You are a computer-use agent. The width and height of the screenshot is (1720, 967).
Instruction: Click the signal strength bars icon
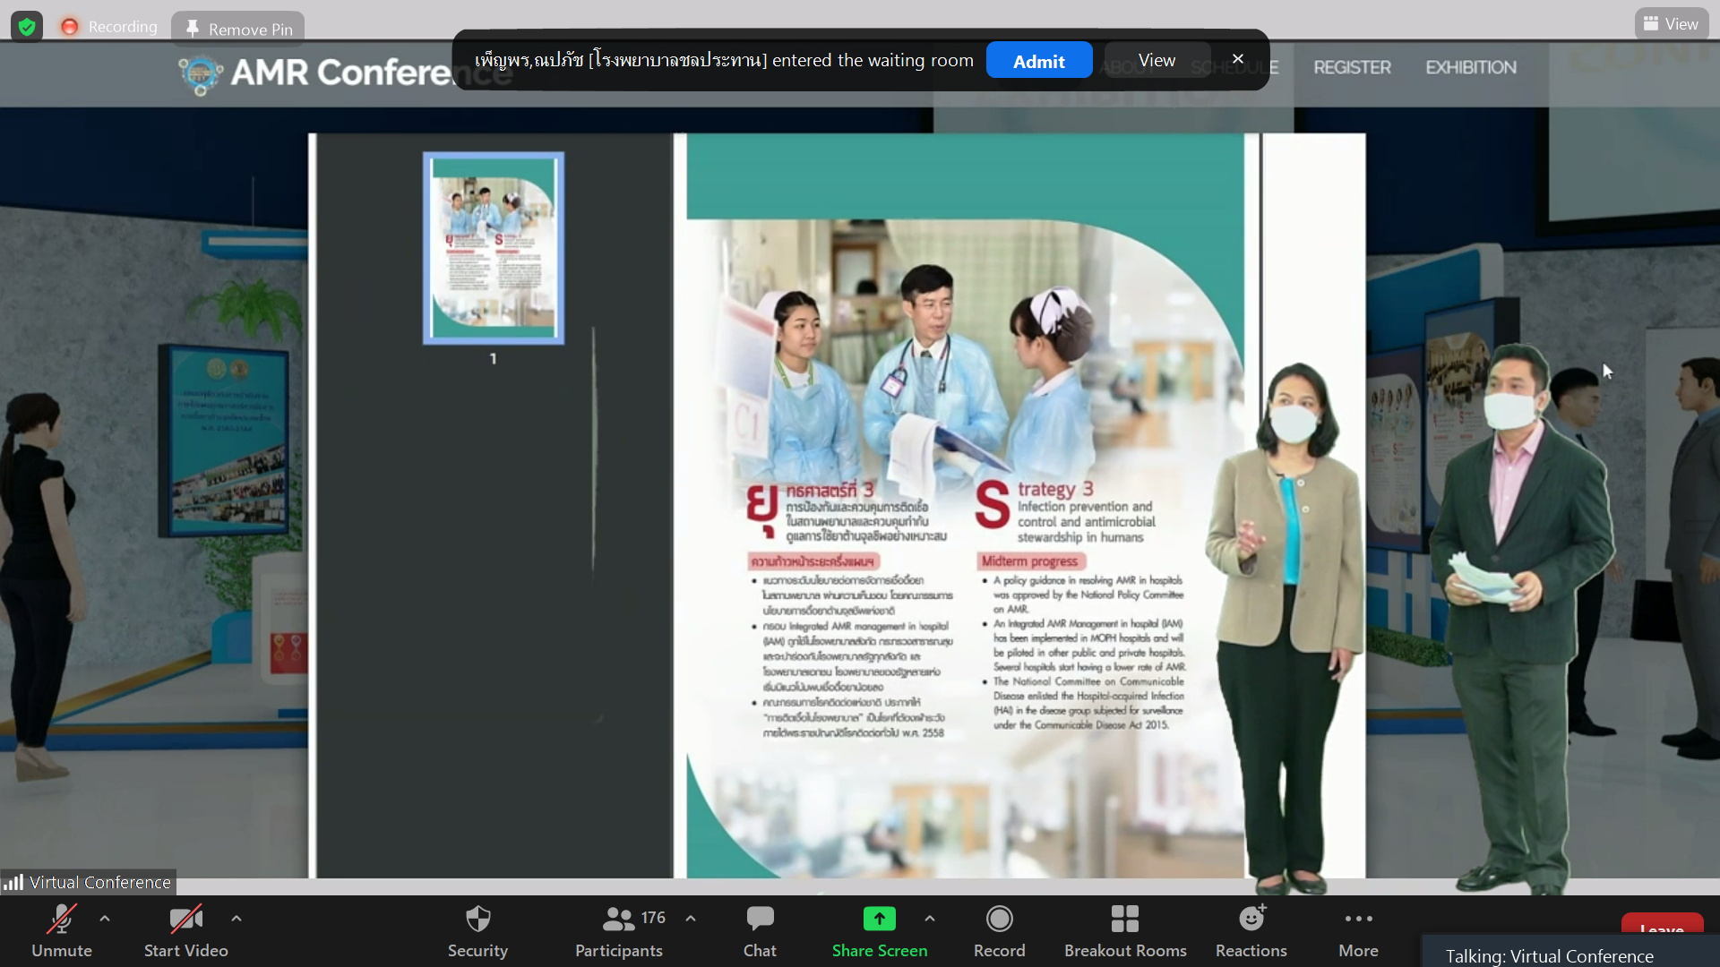tap(13, 883)
